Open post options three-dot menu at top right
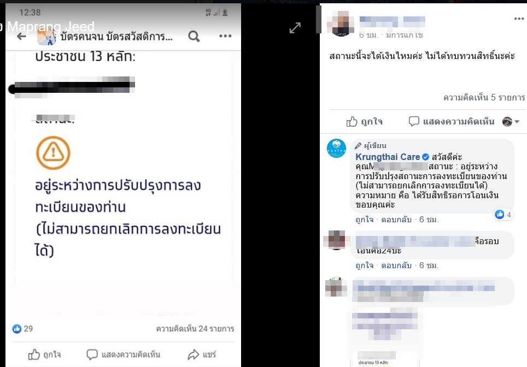Screen dimensions: 527x367 (x=519, y=19)
